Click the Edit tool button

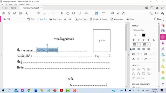[x=31, y=19]
